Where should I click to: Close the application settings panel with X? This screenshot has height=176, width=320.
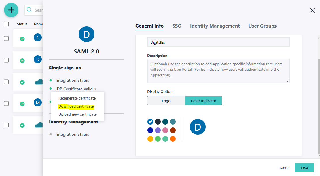point(312,10)
